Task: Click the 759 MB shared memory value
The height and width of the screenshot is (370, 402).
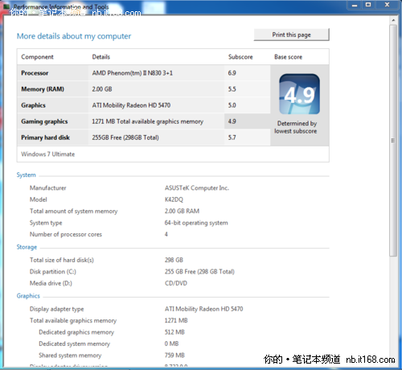Action: pos(174,356)
